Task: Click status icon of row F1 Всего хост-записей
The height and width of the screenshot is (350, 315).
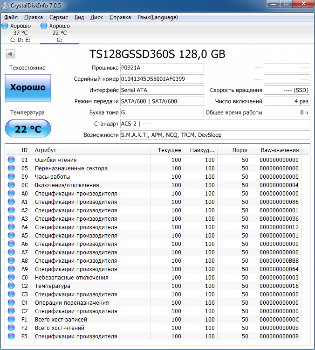Action: (11, 319)
